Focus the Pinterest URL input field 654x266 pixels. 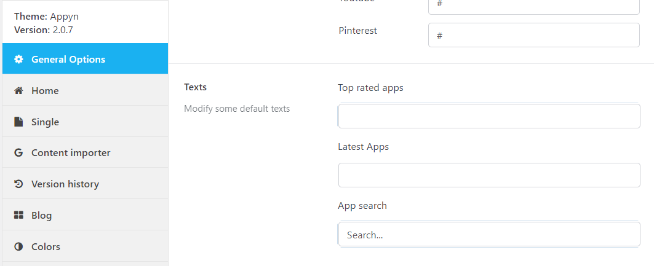click(x=534, y=35)
